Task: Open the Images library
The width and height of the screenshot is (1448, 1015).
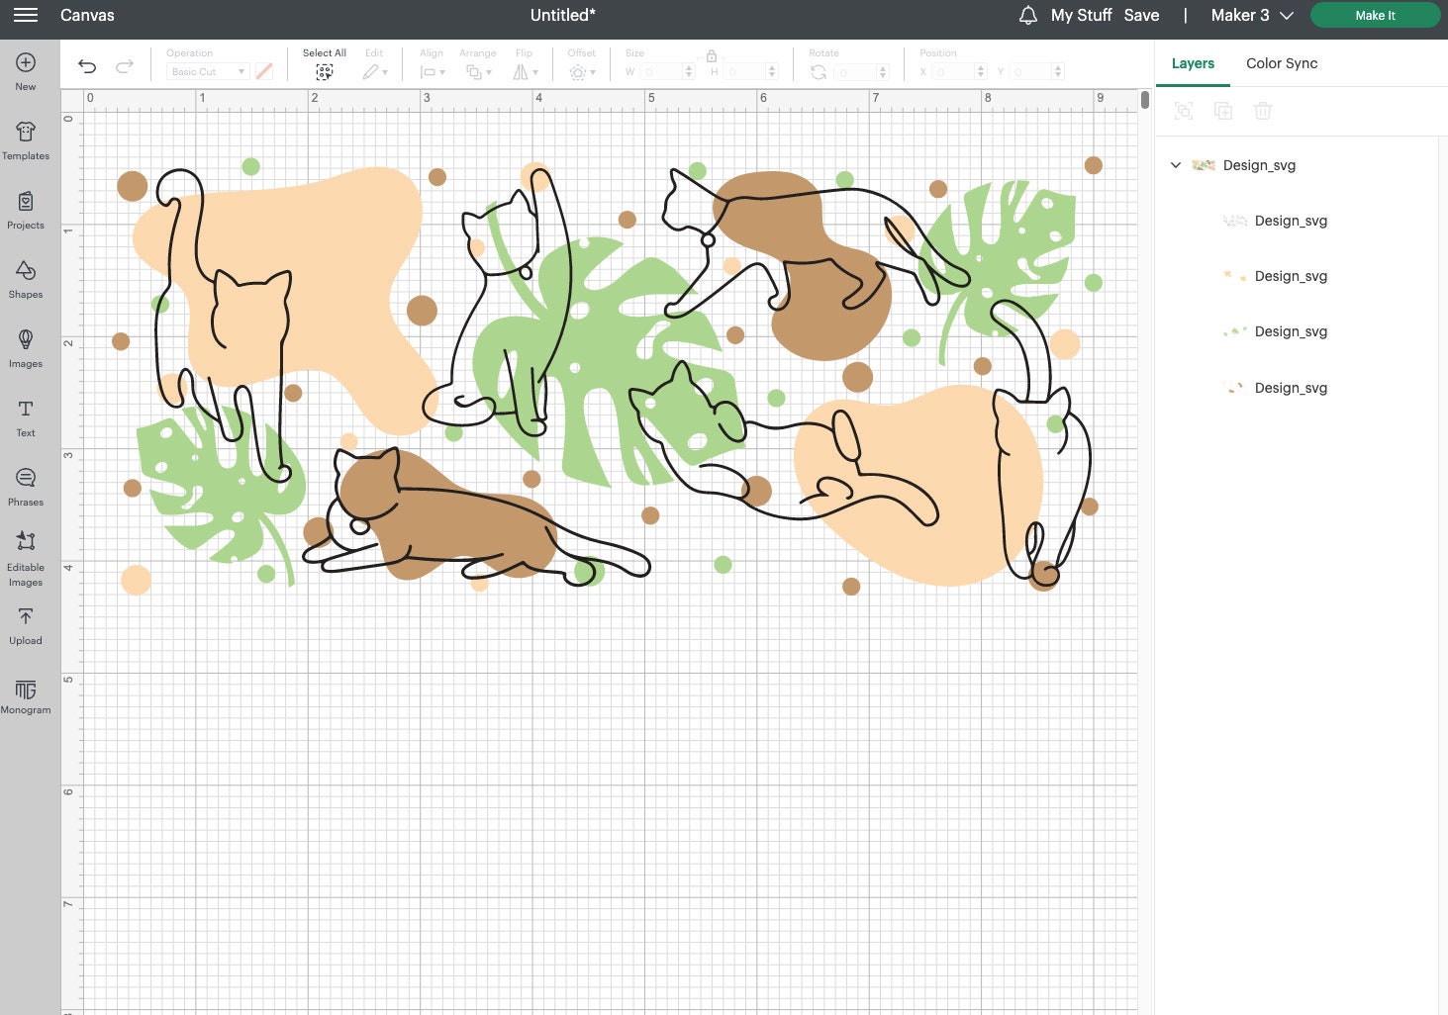Action: pos(26,348)
